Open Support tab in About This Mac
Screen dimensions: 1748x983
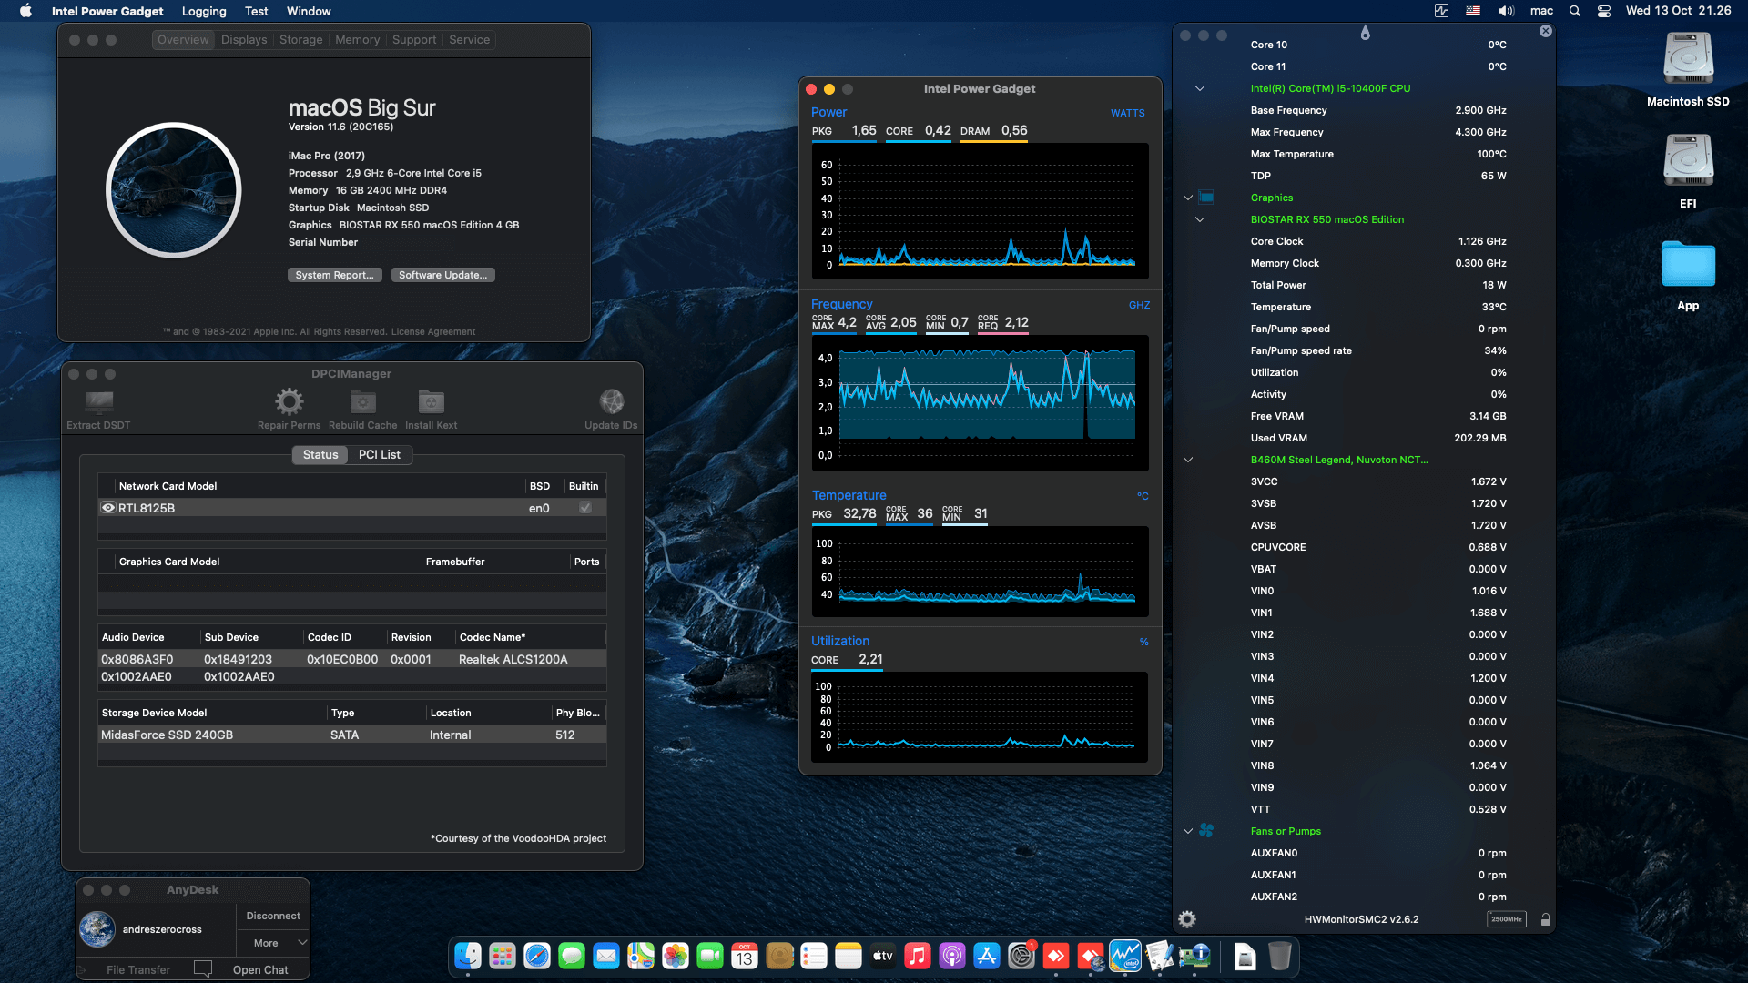[414, 40]
